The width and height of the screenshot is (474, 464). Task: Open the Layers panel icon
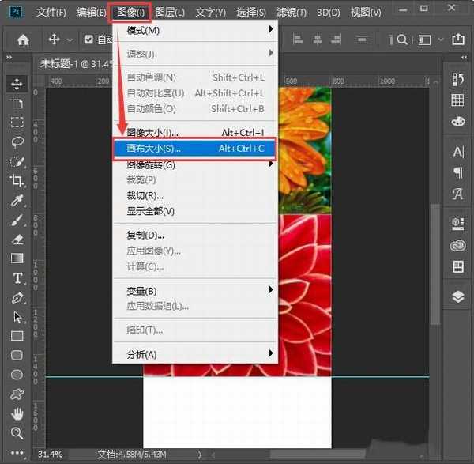(x=457, y=297)
